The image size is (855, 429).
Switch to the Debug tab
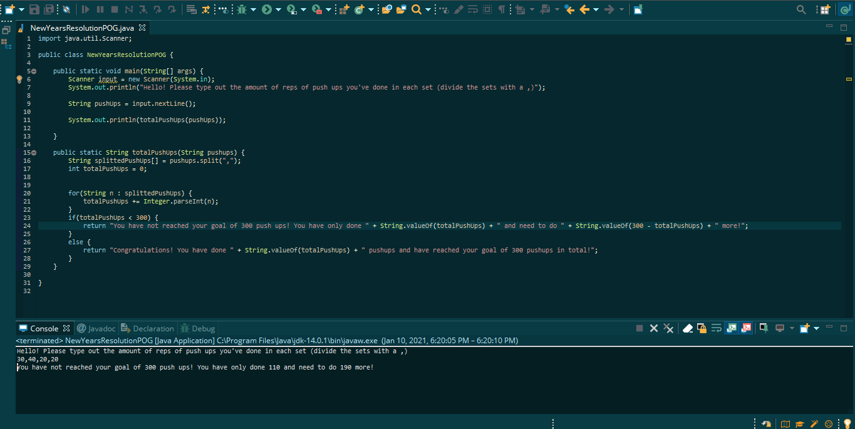tap(198, 328)
